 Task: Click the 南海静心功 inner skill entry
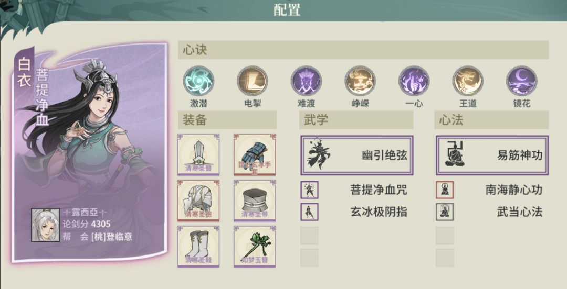click(x=492, y=190)
